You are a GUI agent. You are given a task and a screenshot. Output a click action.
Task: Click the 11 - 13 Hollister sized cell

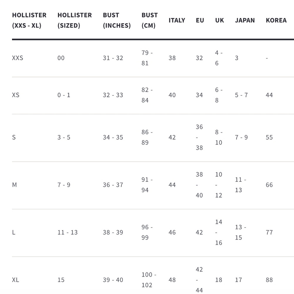point(68,232)
